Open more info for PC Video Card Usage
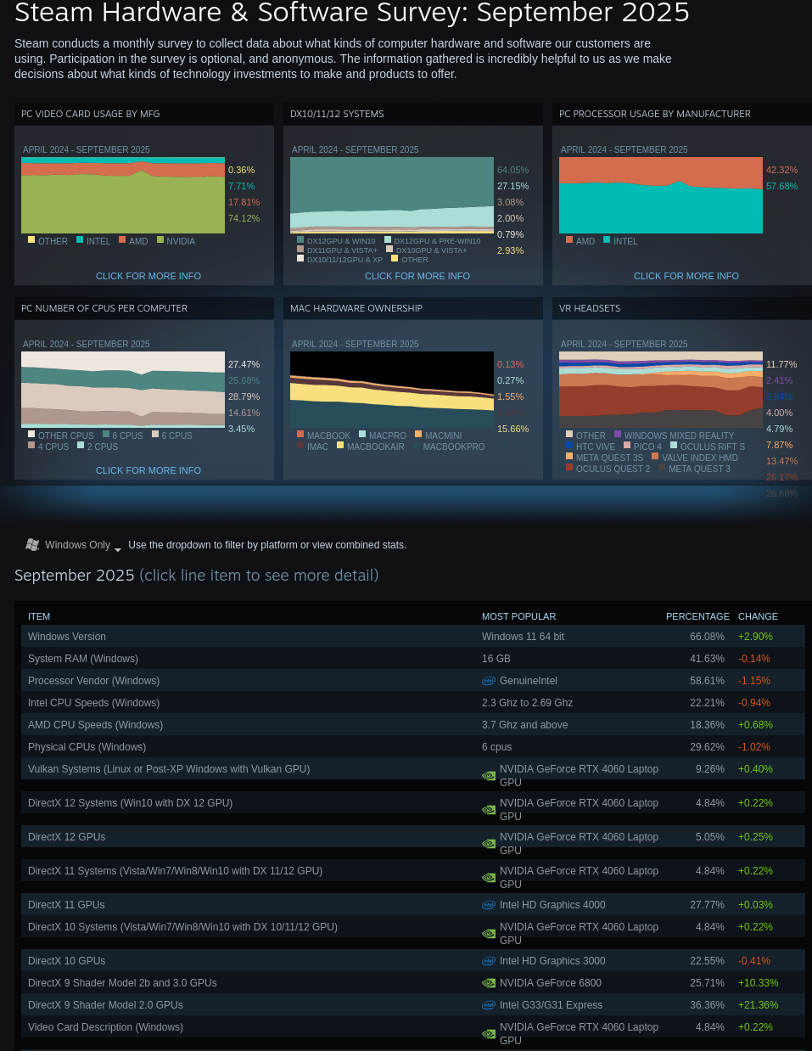 point(148,276)
